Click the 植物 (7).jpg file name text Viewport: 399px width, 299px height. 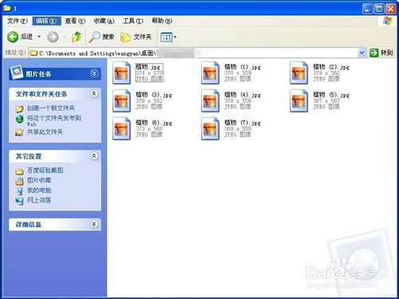(243, 123)
